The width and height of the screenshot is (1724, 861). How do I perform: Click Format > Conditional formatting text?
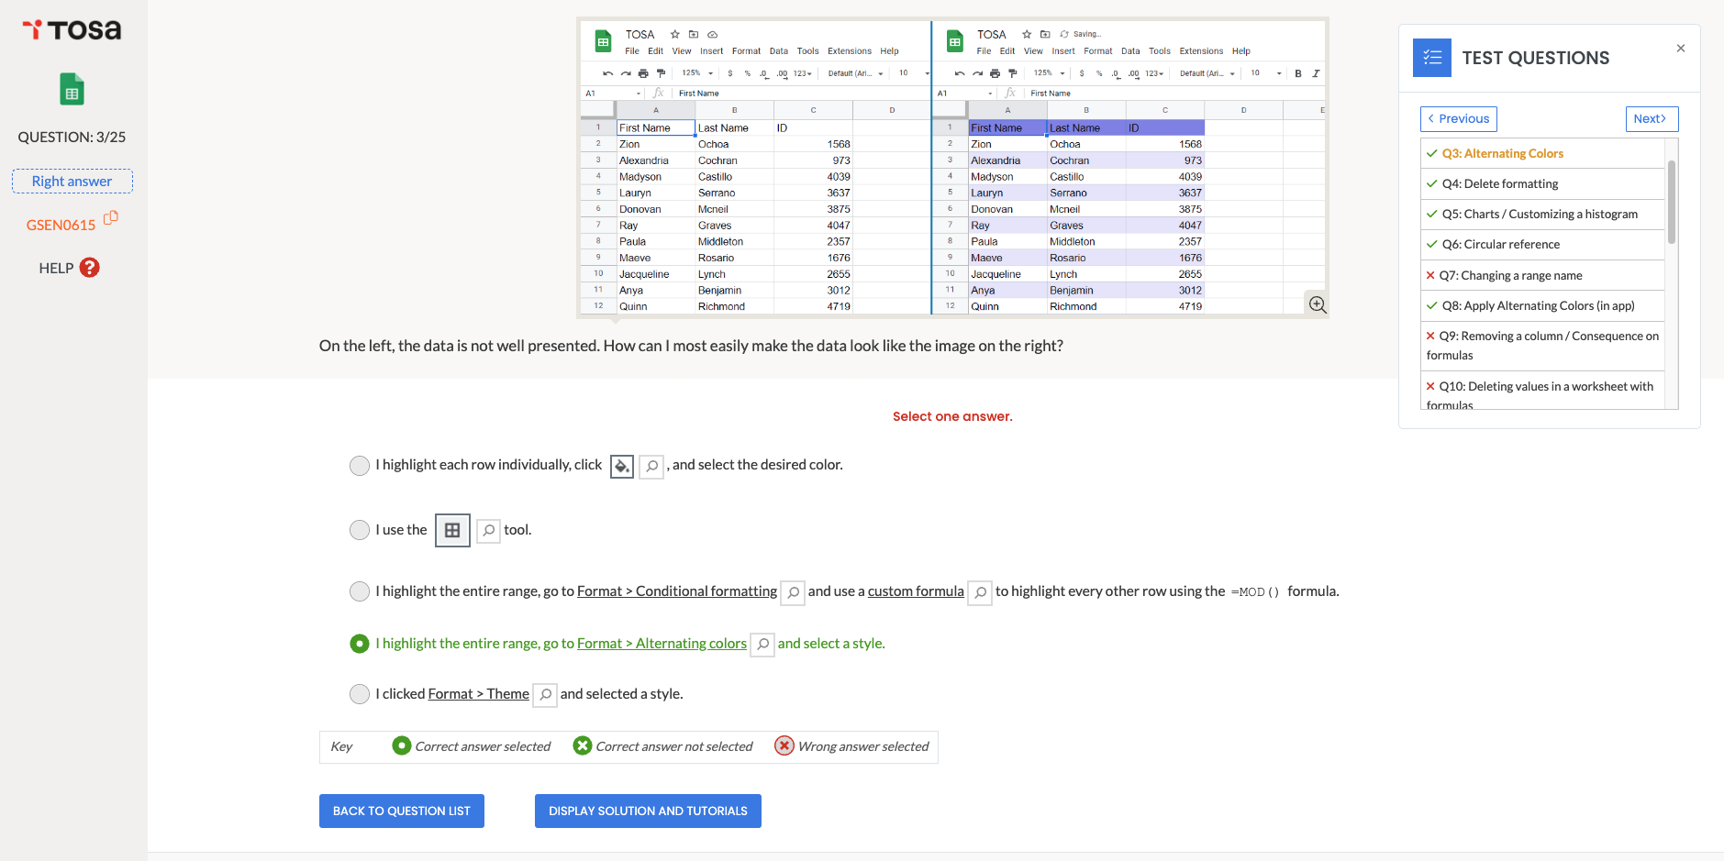[x=677, y=591]
